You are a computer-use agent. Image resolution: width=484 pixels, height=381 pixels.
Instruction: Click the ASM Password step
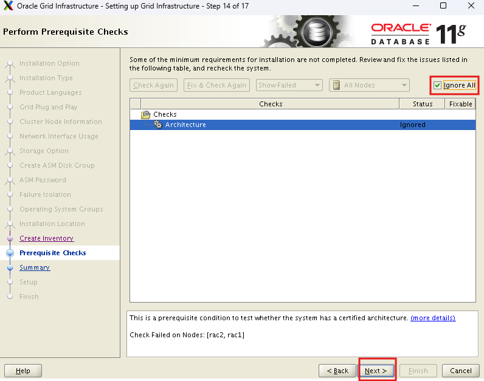click(43, 180)
